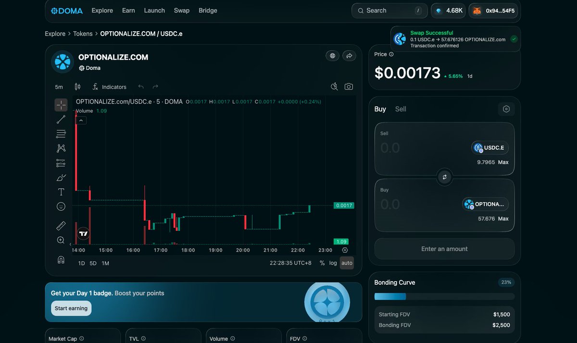This screenshot has width=577, height=343.
Task: Go to Tokens in the breadcrumb
Action: coord(83,34)
